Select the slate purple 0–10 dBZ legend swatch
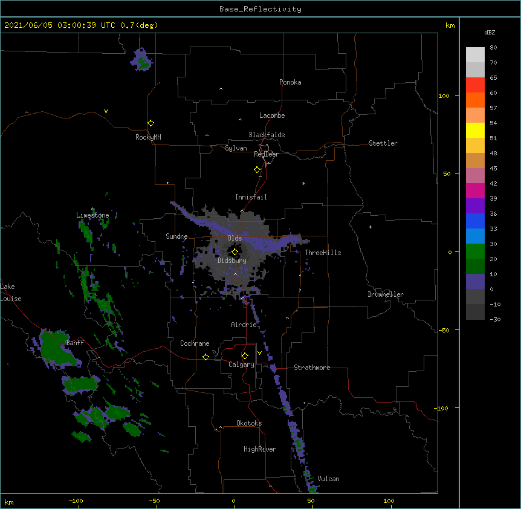521x509 pixels. pos(475,282)
